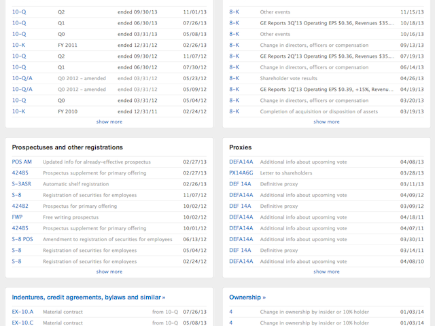Open Indentures, credit agreements, bylaws section
435x326 pixels.
click(x=88, y=297)
